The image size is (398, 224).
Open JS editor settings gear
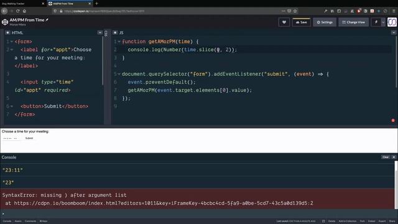click(x=115, y=32)
